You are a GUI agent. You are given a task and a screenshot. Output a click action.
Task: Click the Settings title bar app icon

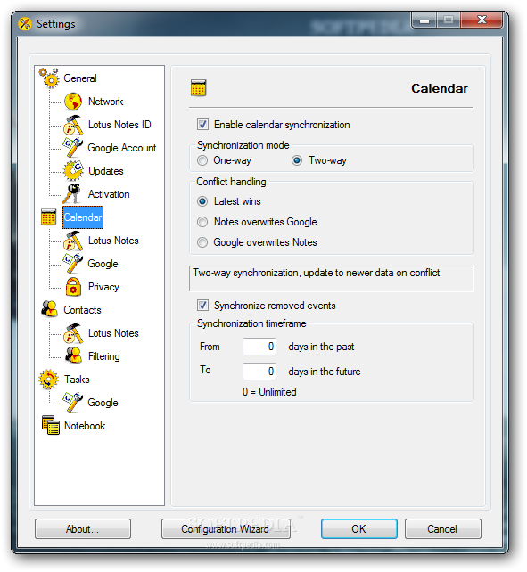(25, 24)
